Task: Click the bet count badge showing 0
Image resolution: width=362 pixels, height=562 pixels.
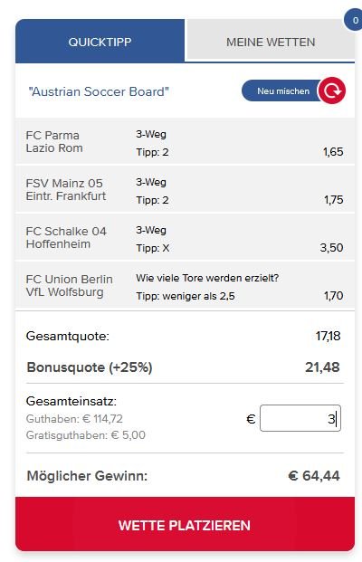Action: (x=354, y=20)
